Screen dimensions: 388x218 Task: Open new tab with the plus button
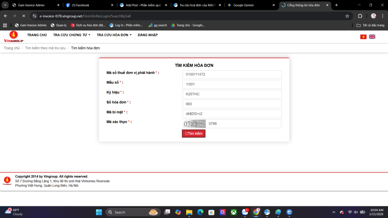(x=336, y=5)
